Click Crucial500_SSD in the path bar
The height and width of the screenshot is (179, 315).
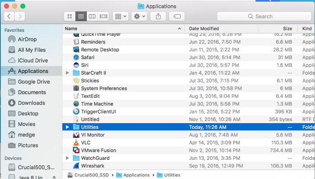(x=92, y=175)
